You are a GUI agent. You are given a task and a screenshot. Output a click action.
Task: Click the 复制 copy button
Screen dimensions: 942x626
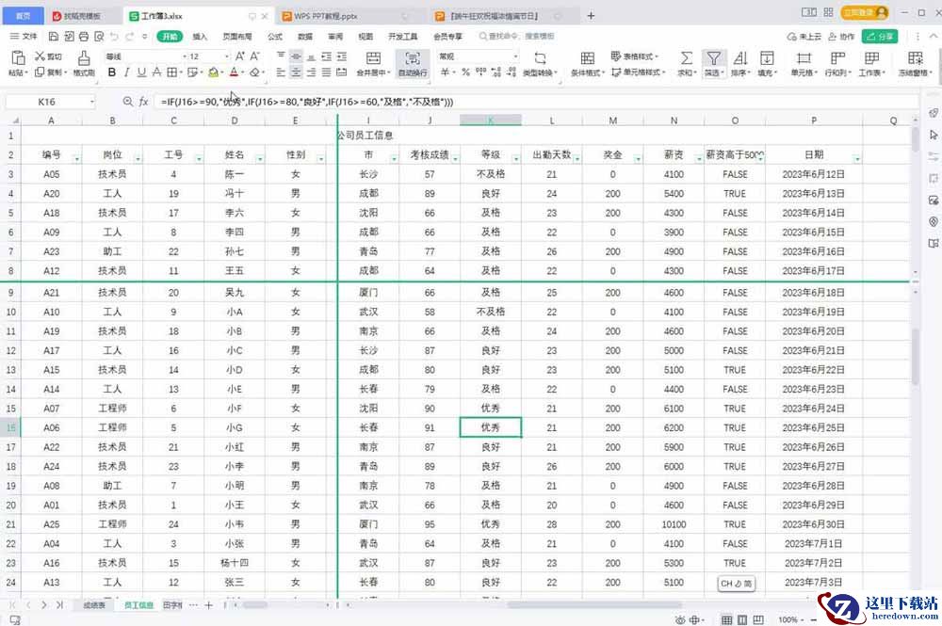[49, 72]
